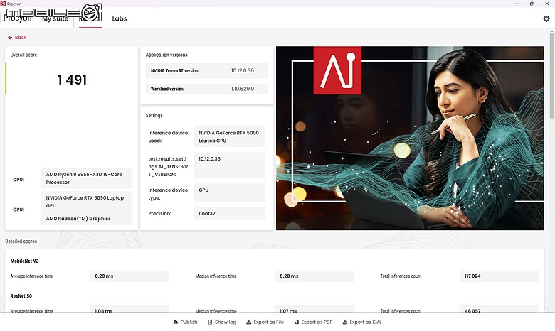Click the Export as XML download icon

(345, 322)
